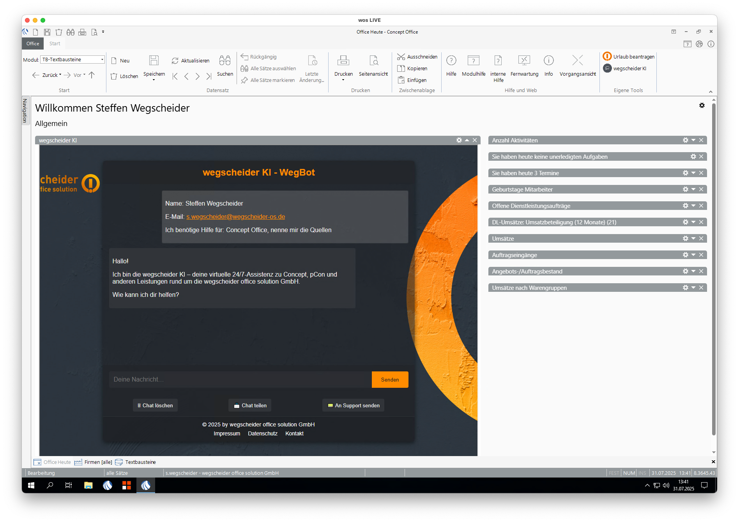Screen dimensions: 739x522
Task: Expand Vor history dropdown arrow
Action: point(84,75)
